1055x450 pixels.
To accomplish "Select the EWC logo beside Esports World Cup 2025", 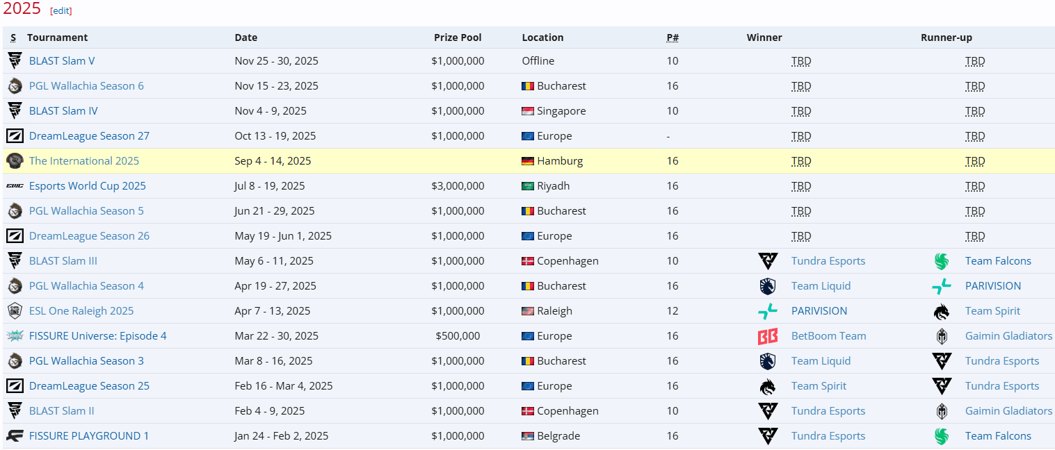I will click(15, 185).
